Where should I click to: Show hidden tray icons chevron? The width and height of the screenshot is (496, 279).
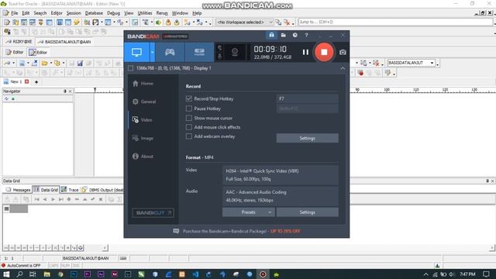click(x=425, y=274)
